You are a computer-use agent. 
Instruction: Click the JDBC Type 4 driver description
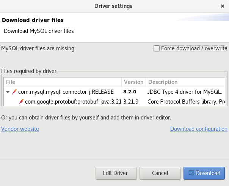[x=185, y=92]
